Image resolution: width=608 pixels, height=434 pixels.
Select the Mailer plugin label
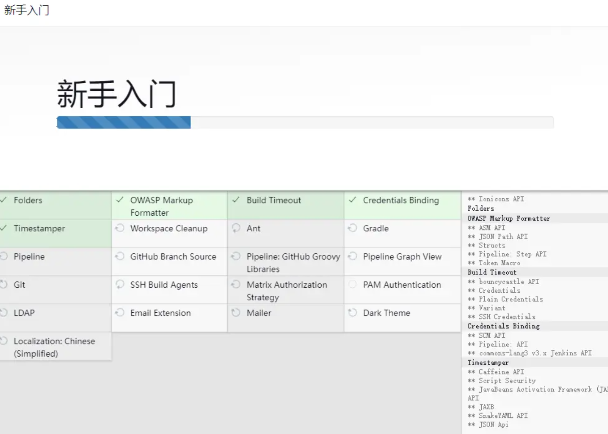click(259, 313)
